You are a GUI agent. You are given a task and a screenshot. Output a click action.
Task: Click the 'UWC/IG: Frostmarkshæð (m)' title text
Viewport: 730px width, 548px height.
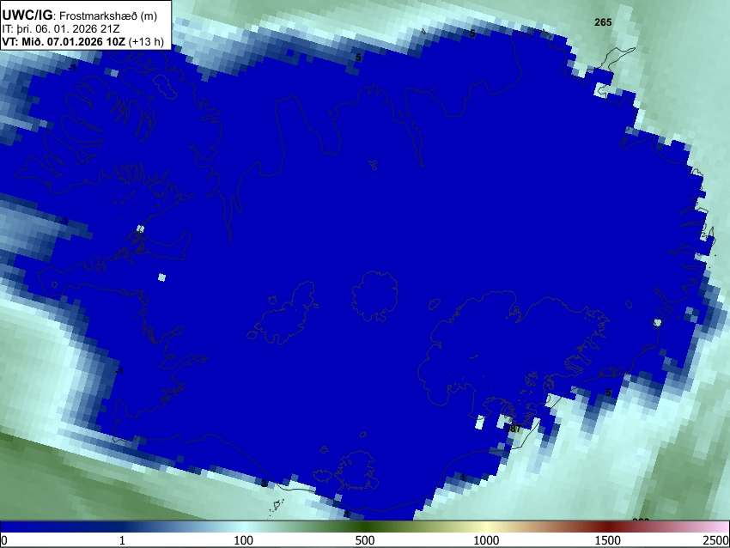point(80,15)
